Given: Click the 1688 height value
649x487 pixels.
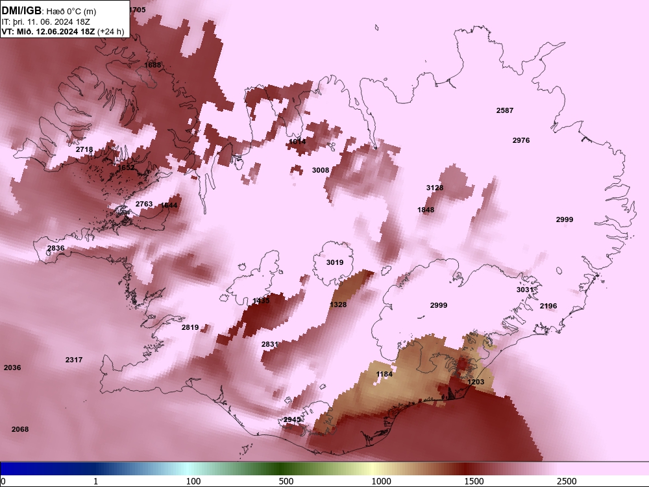Looking at the screenshot, I should 153,65.
